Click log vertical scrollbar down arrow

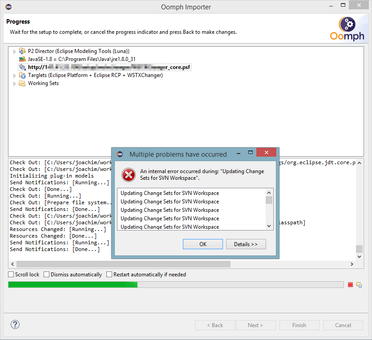[359, 256]
